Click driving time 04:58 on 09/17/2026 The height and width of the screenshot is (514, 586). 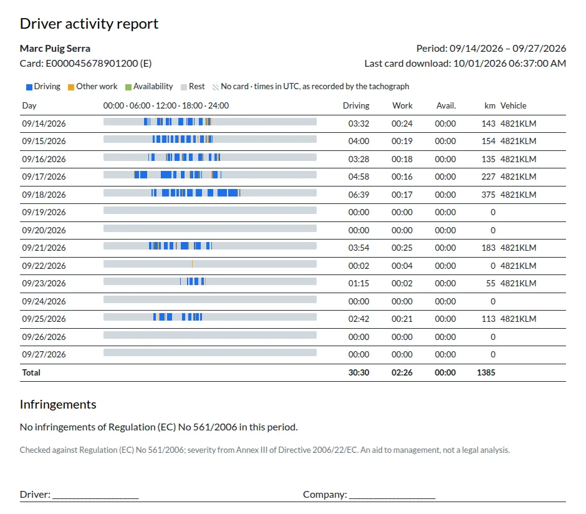click(359, 177)
